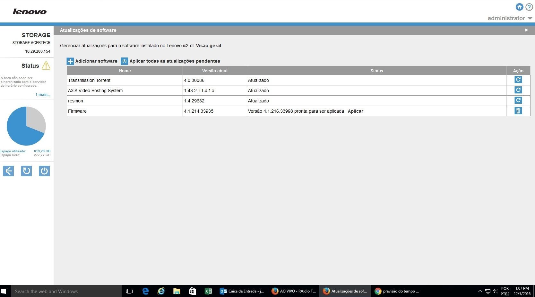Open Excel from taskbar

(x=208, y=291)
